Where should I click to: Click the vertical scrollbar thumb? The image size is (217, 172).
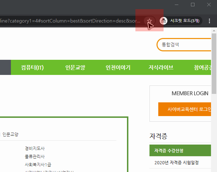pyautogui.click(x=214, y=64)
